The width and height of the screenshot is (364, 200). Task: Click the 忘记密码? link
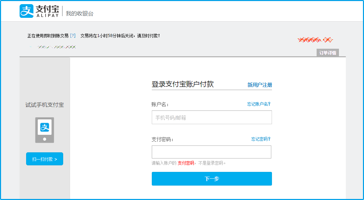pos(261,139)
